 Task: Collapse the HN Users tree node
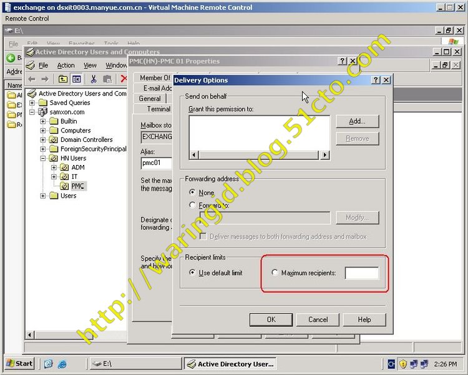point(44,159)
